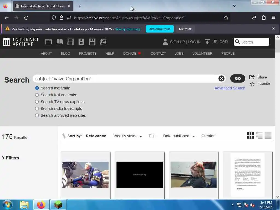280x210 pixels.
Task: Open the VOLUNTEER menu item
Action: pyautogui.click(x=202, y=54)
